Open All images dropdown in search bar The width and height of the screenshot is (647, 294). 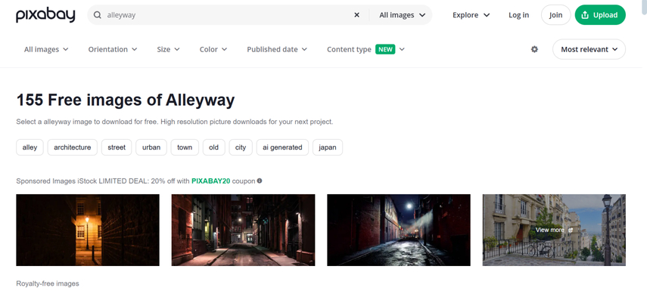(x=403, y=15)
